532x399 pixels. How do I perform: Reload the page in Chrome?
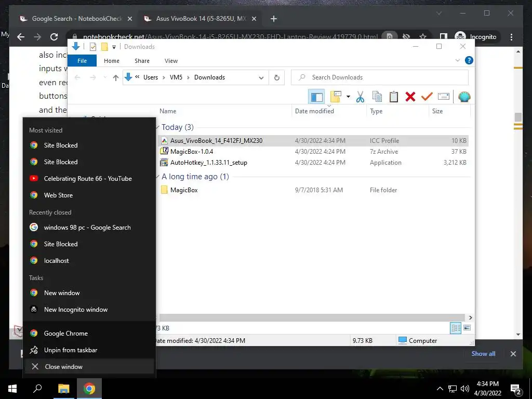pyautogui.click(x=54, y=37)
